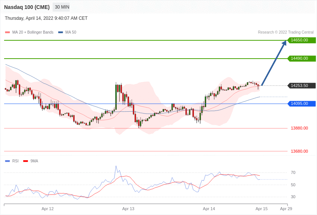
Task: Click the Nasdaq 100 (CME) title
Action: 27,7
